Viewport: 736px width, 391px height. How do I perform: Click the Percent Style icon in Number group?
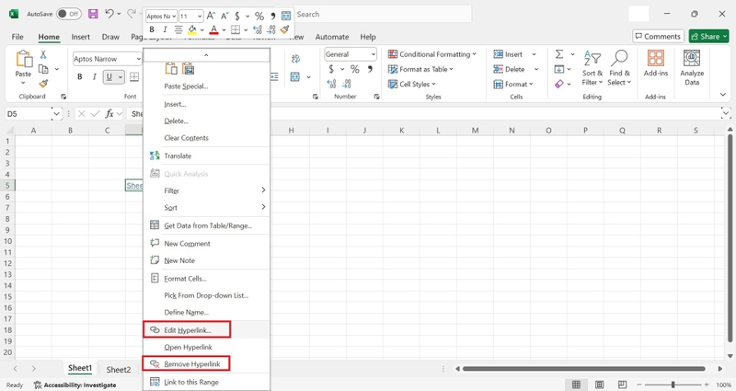pos(355,69)
